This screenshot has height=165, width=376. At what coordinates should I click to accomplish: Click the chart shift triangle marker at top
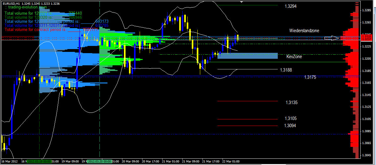click(x=242, y=2)
